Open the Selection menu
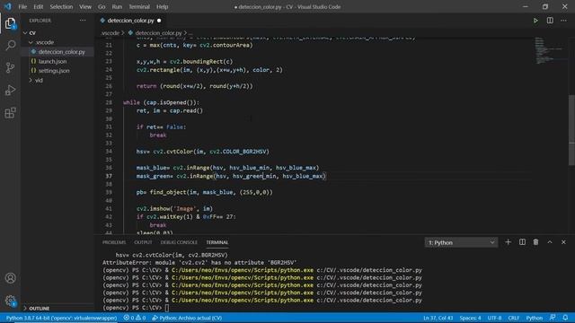Image resolution: width=575 pixels, height=323 pixels. (x=61, y=6)
